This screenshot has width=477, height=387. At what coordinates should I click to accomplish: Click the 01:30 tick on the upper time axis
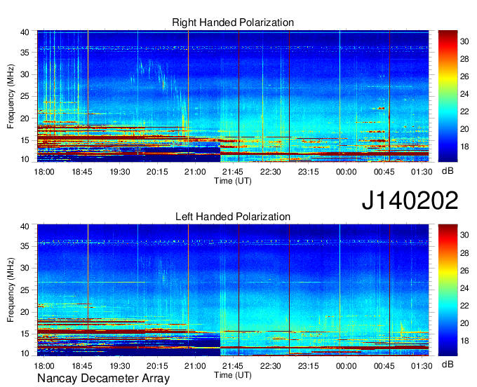coord(422,172)
